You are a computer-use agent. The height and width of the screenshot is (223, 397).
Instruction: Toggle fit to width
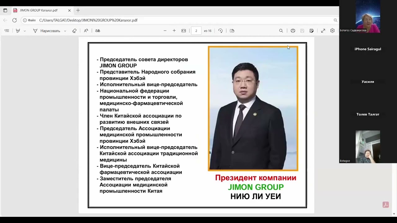pos(184,31)
